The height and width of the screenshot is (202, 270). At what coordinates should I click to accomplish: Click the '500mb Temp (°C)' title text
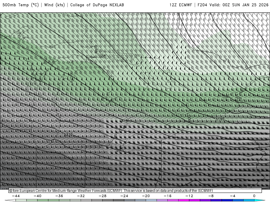click(x=21, y=5)
